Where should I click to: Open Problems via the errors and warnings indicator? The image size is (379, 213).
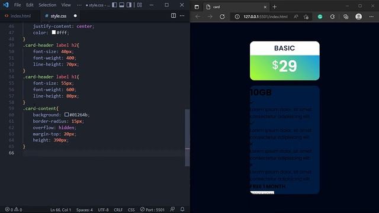coord(14,209)
